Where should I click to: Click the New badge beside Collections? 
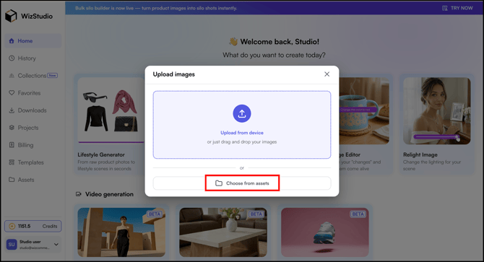click(53, 76)
